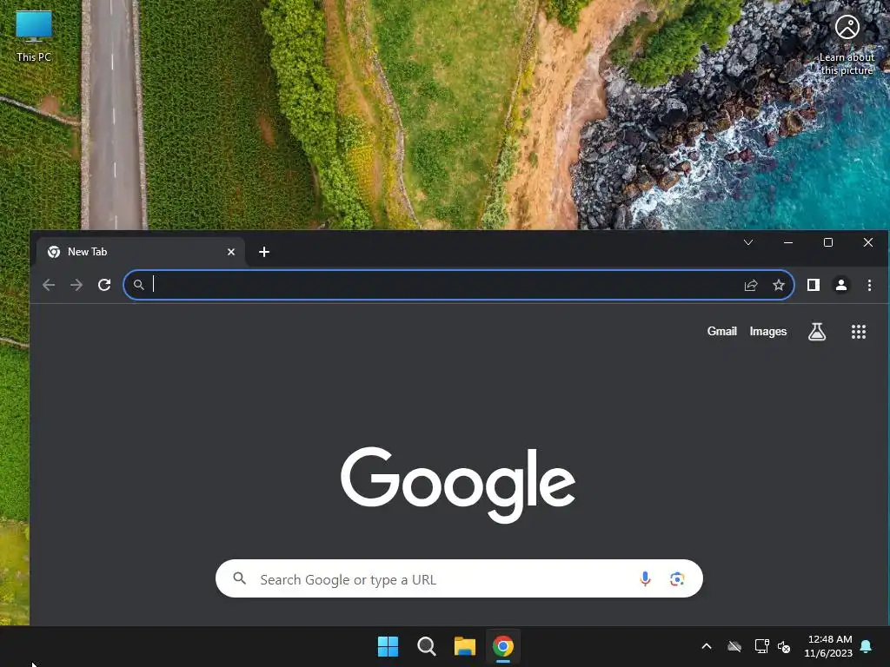This screenshot has width=890, height=667.
Task: Click the Chrome taskbar icon
Action: coord(503,646)
